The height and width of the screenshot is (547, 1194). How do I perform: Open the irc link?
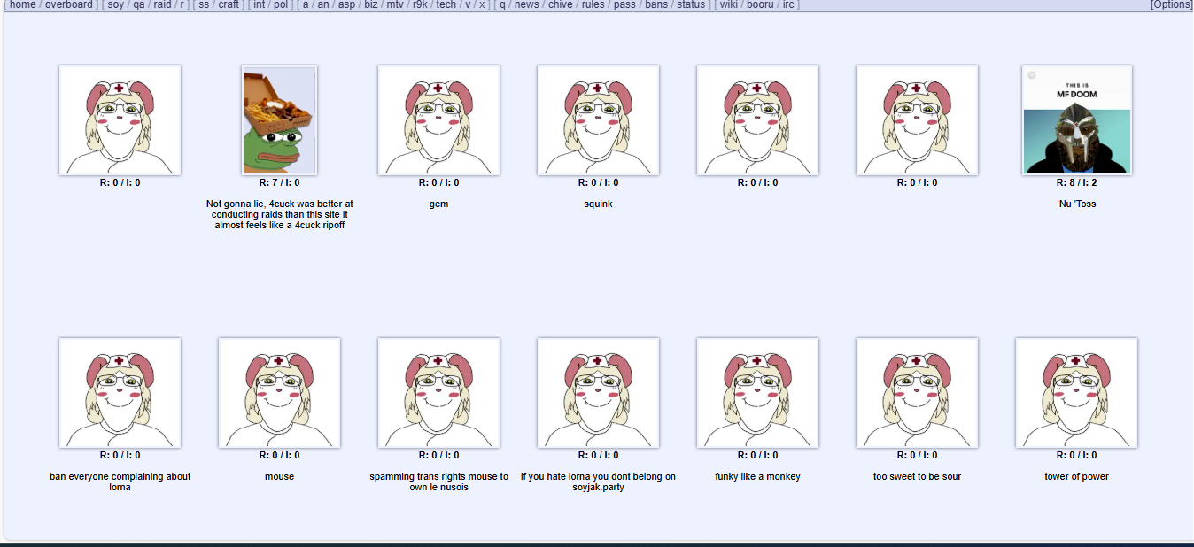coord(788,4)
